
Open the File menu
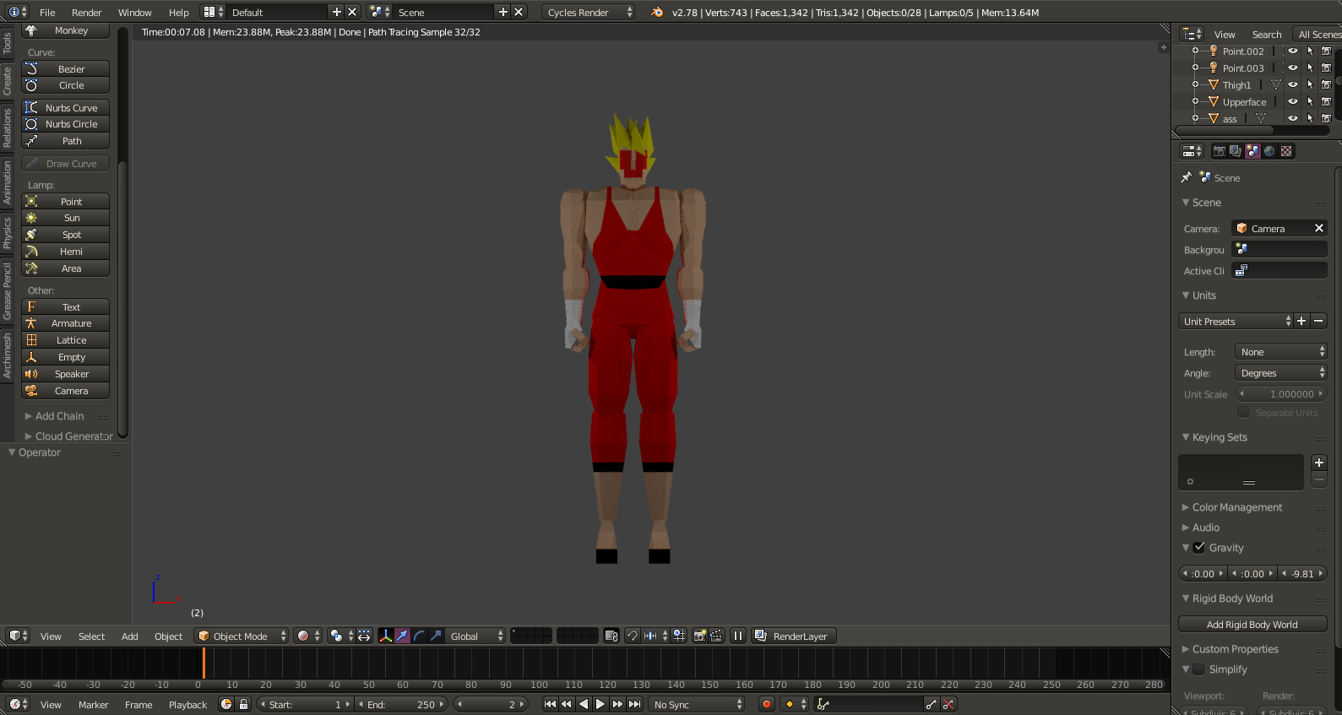[47, 12]
